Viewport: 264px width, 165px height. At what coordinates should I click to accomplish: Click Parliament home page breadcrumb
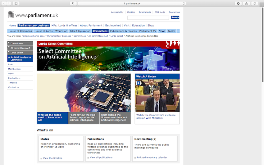coord(33,36)
